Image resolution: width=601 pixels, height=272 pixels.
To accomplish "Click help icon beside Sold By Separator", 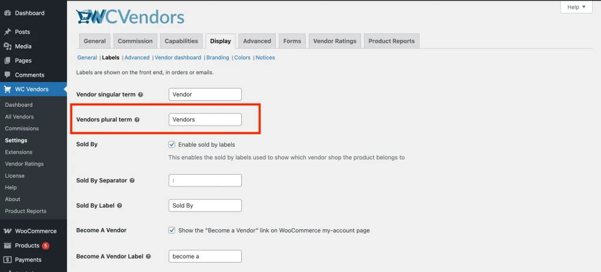I will click(132, 181).
